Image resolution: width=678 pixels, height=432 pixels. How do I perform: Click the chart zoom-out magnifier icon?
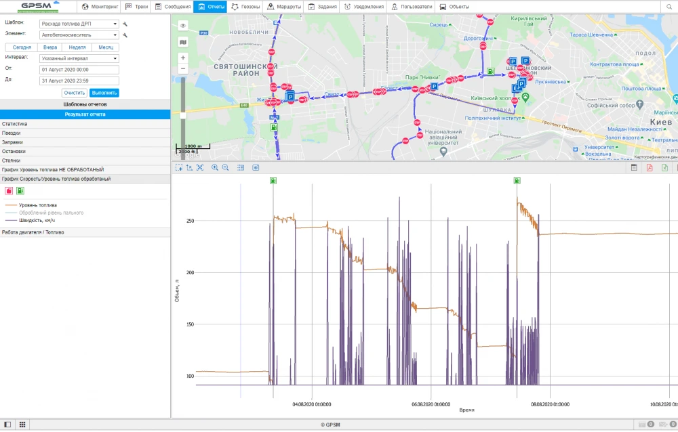[225, 167]
